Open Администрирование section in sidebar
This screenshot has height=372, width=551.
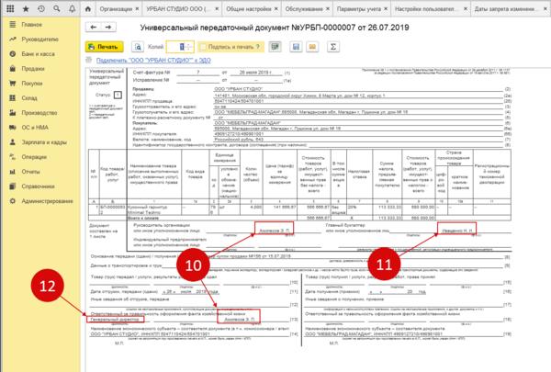click(47, 201)
